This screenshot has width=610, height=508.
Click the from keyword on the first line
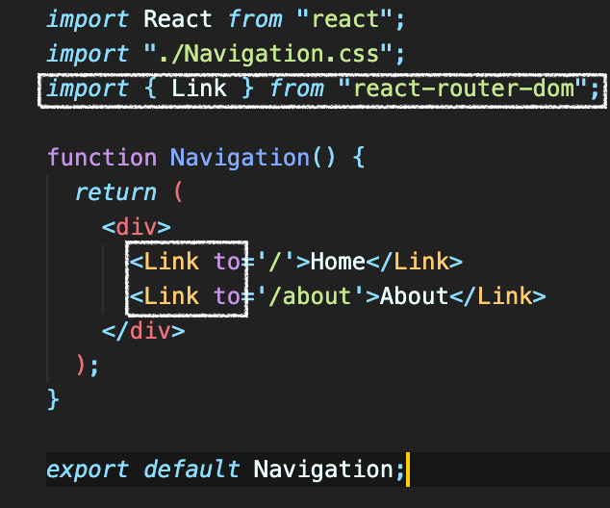point(255,19)
